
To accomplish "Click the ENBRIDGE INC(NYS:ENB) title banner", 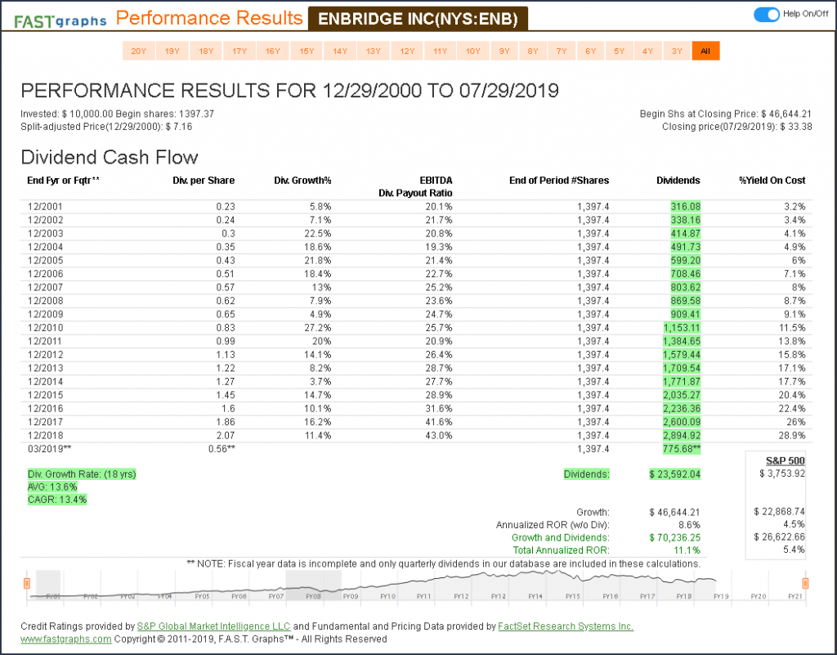I will (418, 19).
